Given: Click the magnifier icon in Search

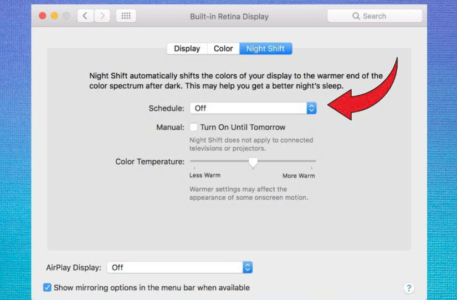Looking at the screenshot, I should [356, 16].
